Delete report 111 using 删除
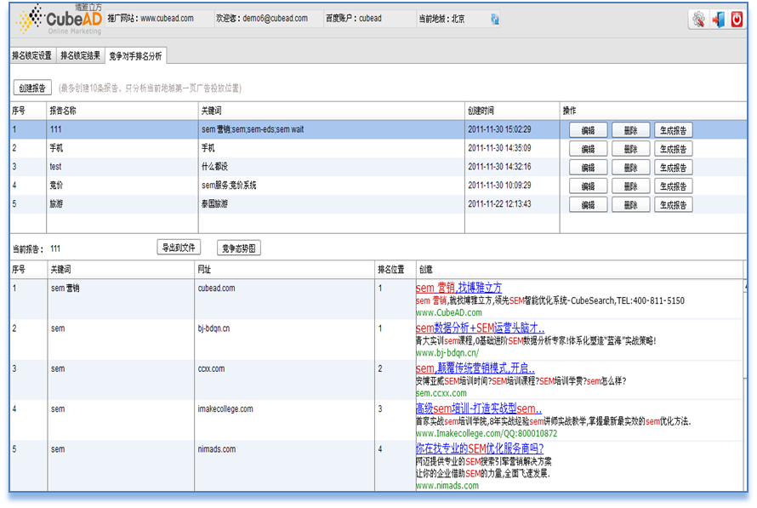The image size is (757, 508). point(630,130)
